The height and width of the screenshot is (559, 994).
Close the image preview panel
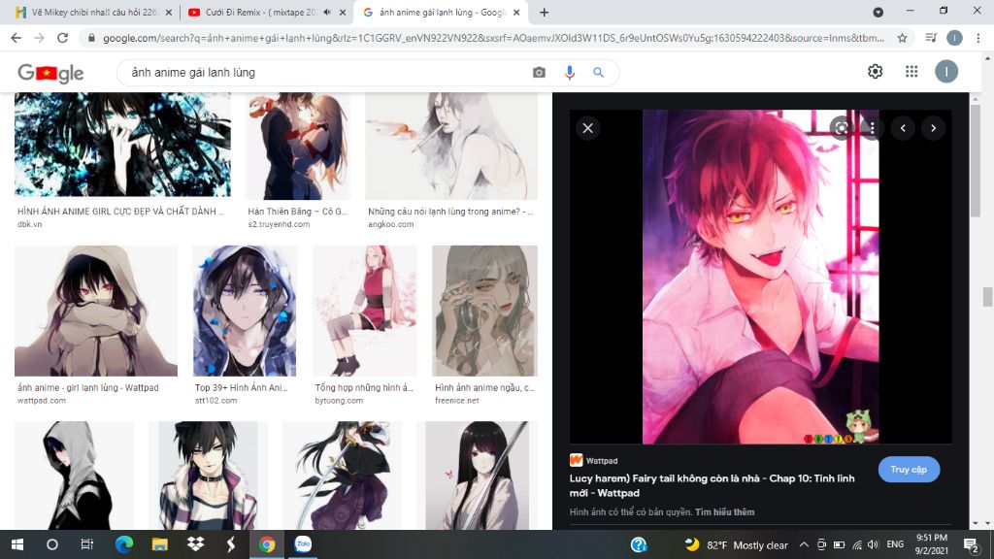(587, 128)
